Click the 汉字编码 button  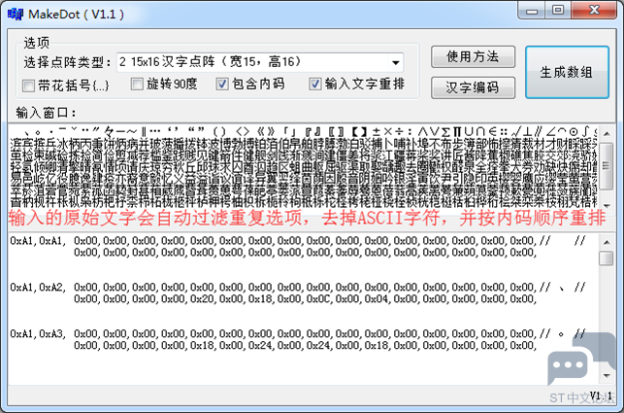(473, 87)
